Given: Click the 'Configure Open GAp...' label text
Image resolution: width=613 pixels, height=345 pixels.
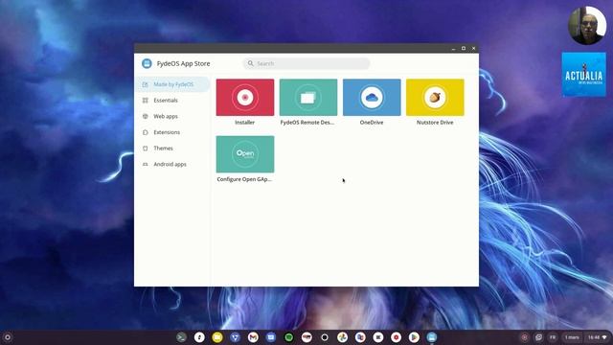Looking at the screenshot, I should 244,179.
